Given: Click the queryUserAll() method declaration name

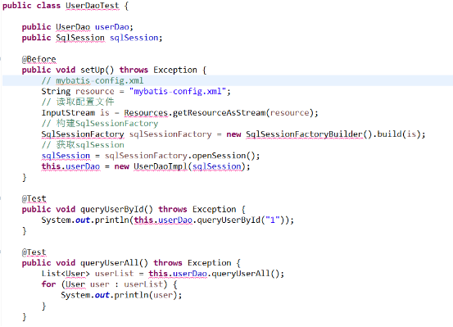Looking at the screenshot, I should point(114,263).
